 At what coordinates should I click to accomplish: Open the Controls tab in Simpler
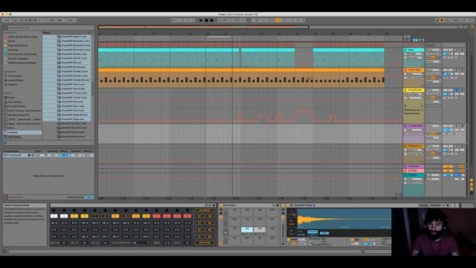pyautogui.click(x=435, y=205)
